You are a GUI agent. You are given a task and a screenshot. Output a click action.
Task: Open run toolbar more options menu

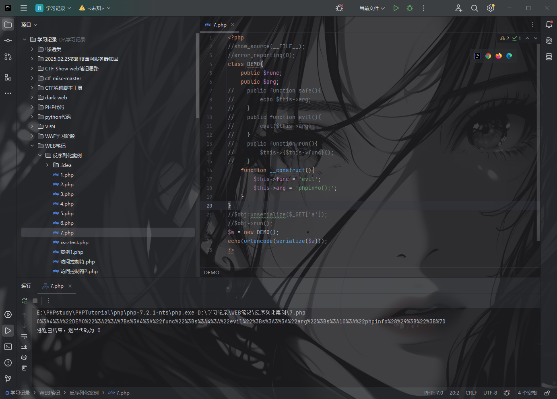coord(48,301)
